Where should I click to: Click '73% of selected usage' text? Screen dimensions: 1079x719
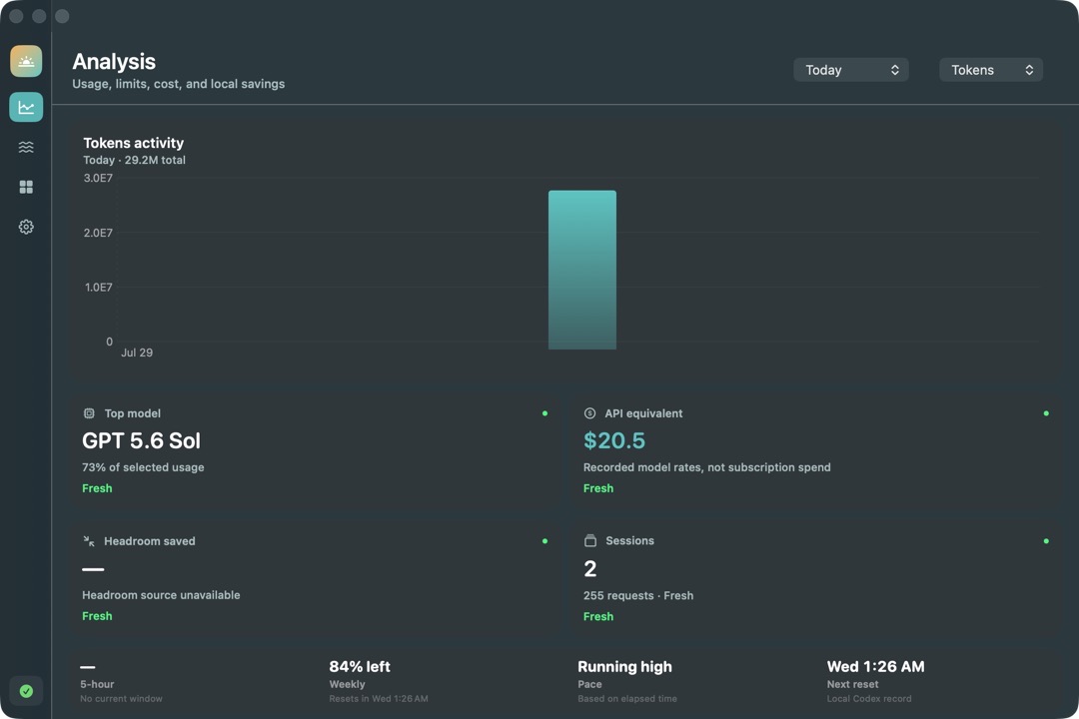pos(143,467)
